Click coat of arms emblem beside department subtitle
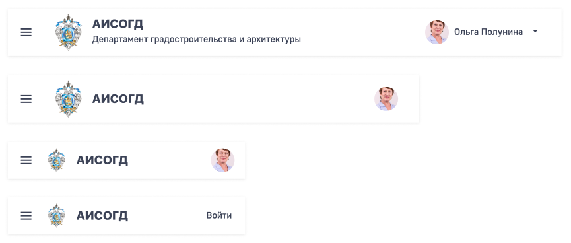Image resolution: width=571 pixels, height=243 pixels. tap(69, 32)
